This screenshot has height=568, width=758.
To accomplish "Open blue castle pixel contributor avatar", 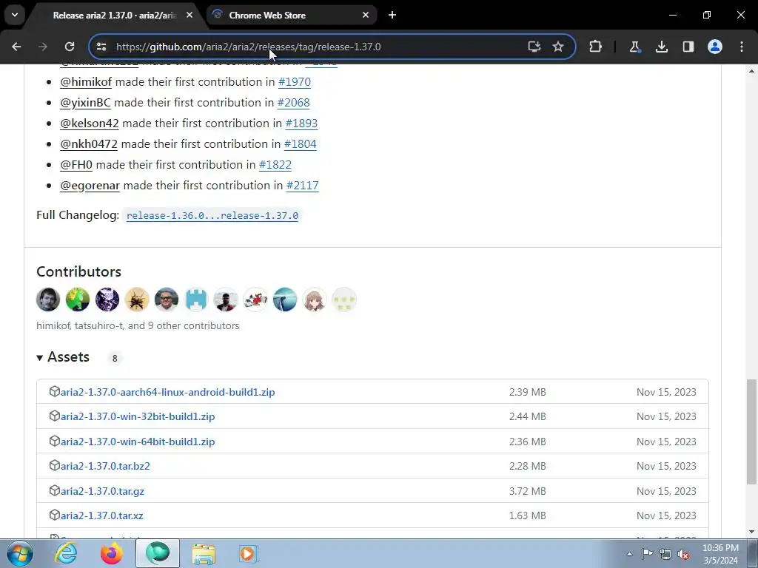I will pyautogui.click(x=196, y=300).
